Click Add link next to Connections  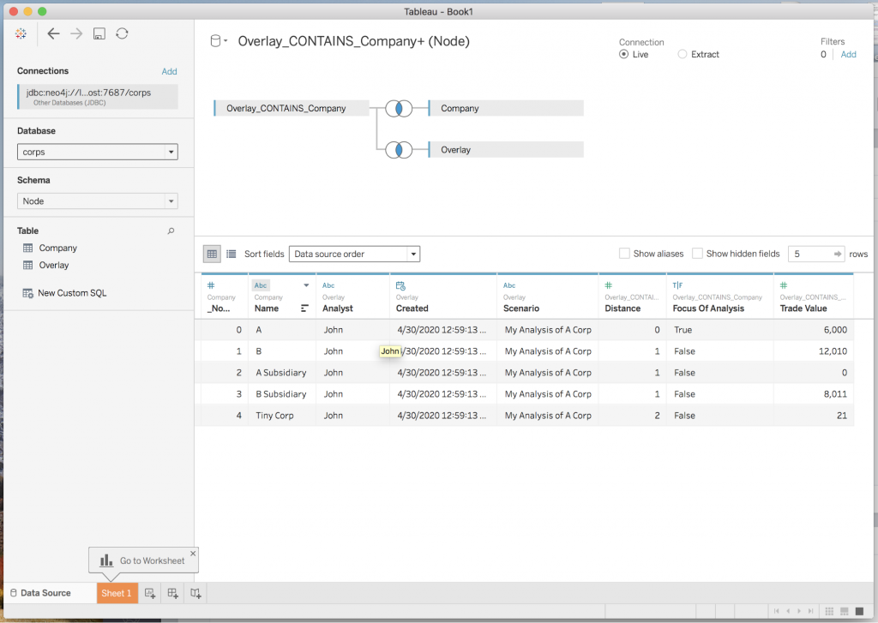pos(169,71)
